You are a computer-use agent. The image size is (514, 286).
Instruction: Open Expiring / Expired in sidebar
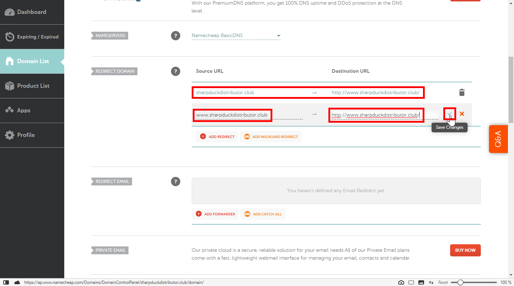(x=32, y=37)
